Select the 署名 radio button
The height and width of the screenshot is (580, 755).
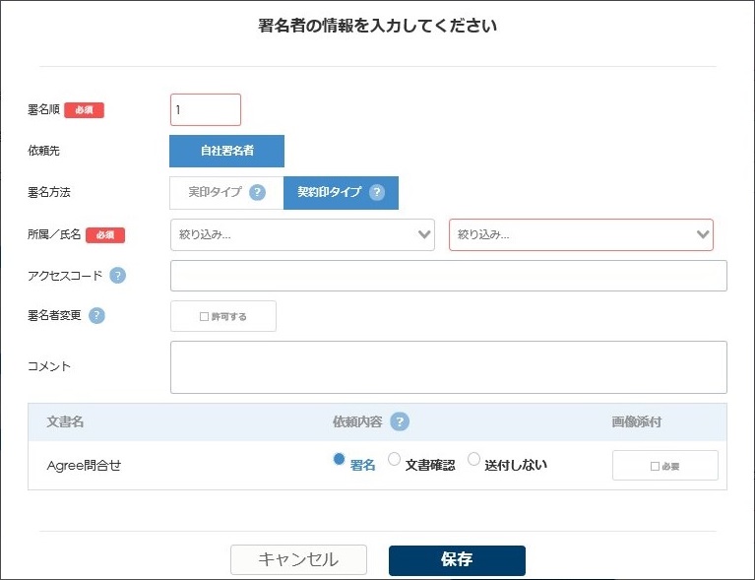coord(339,459)
